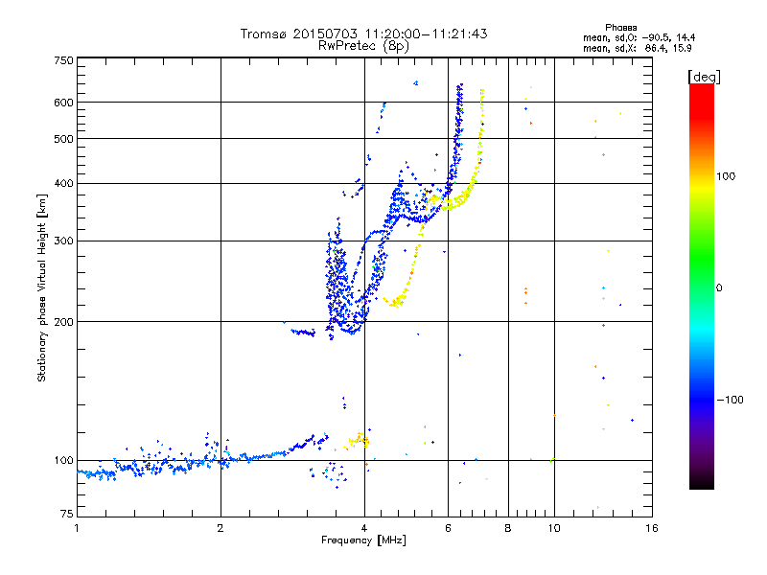This screenshot has width=767, height=575.
Task: Select the 'mean, sd,X: 86.4, 15.9' line
Action: [x=637, y=49]
